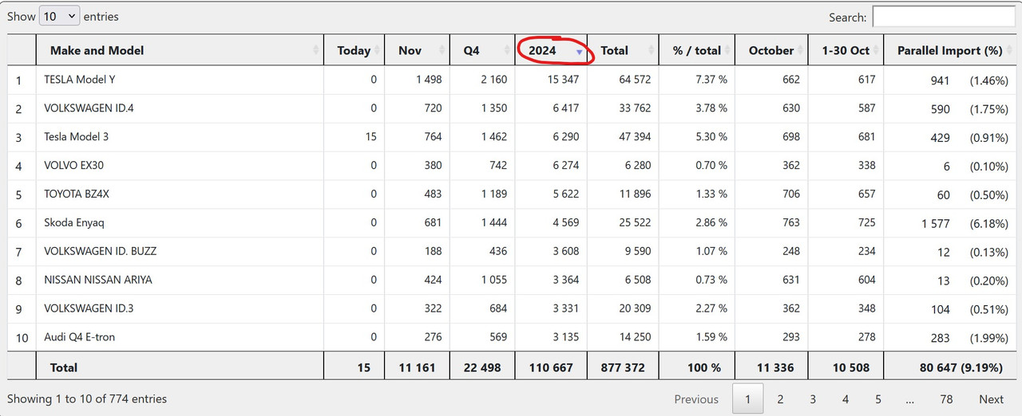Select the NISSAN NISSAN ARIYA row name
This screenshot has width=1022, height=416.
98,280
